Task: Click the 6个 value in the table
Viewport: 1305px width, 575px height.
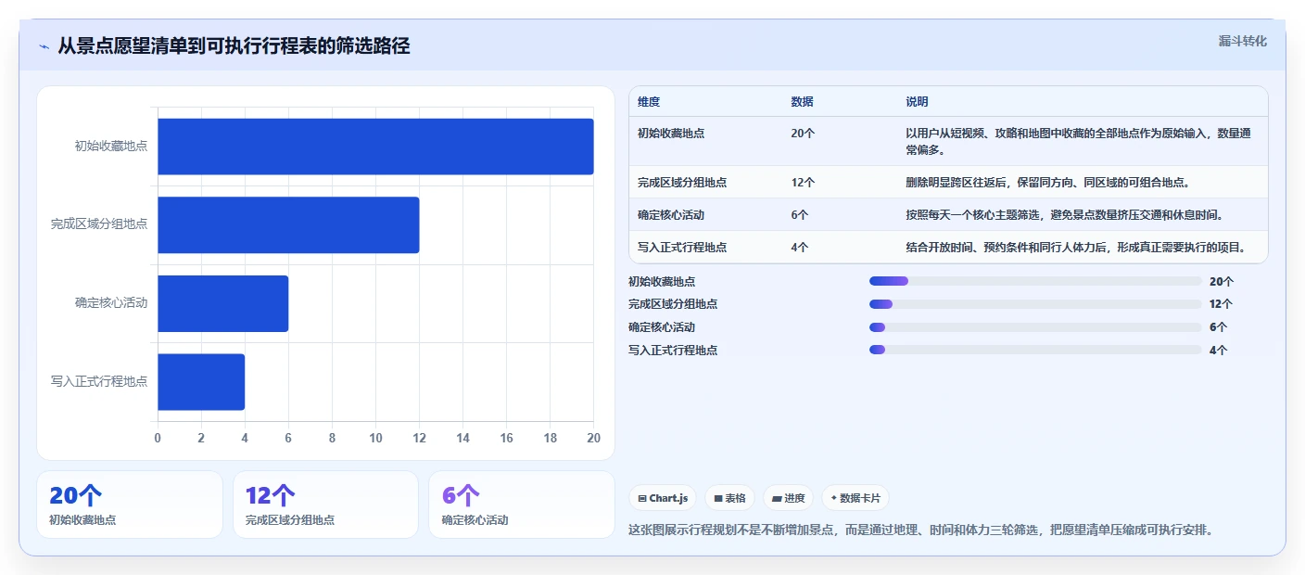Action: tap(800, 215)
